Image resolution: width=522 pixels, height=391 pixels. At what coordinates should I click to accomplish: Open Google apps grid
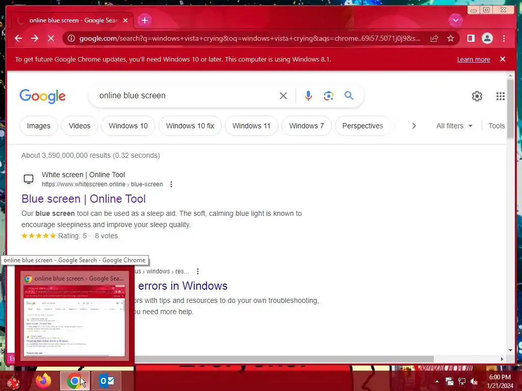(x=501, y=96)
